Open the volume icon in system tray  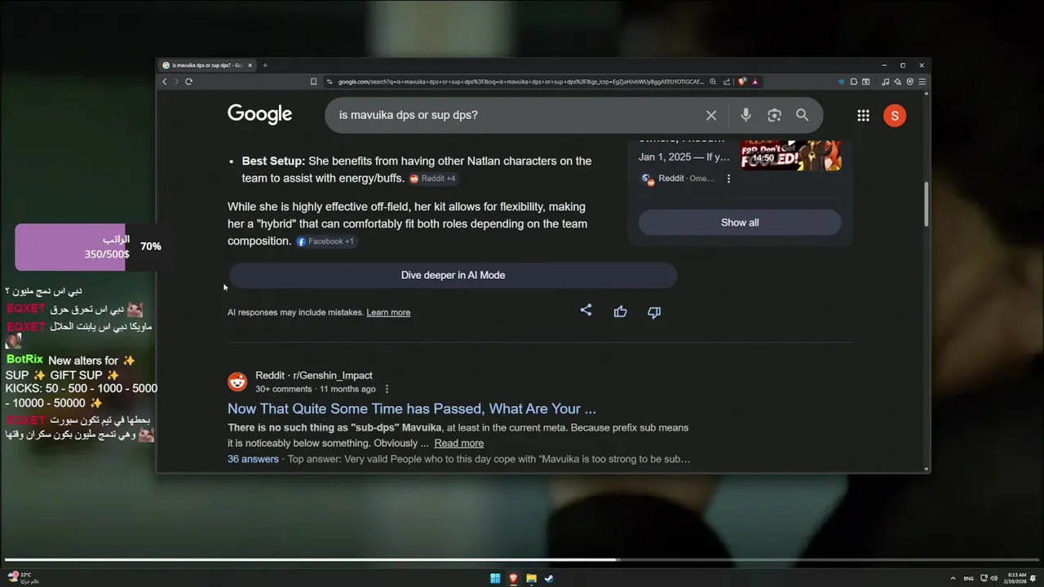pos(994,578)
